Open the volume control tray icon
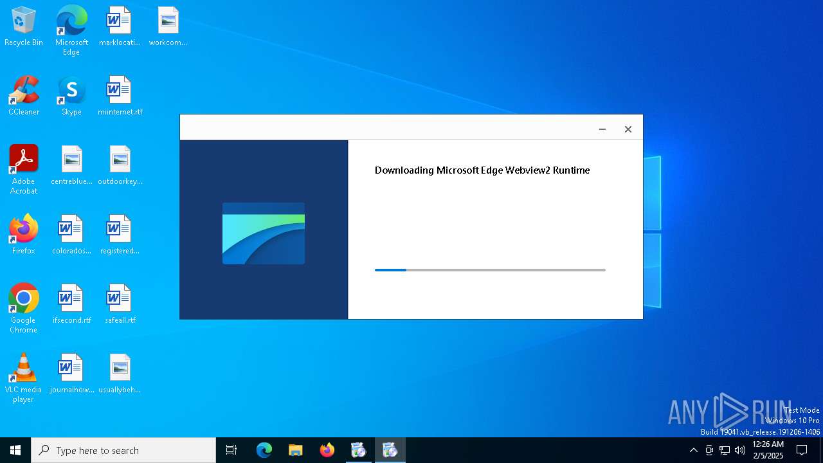Screen dimensions: 823x463 740,450
